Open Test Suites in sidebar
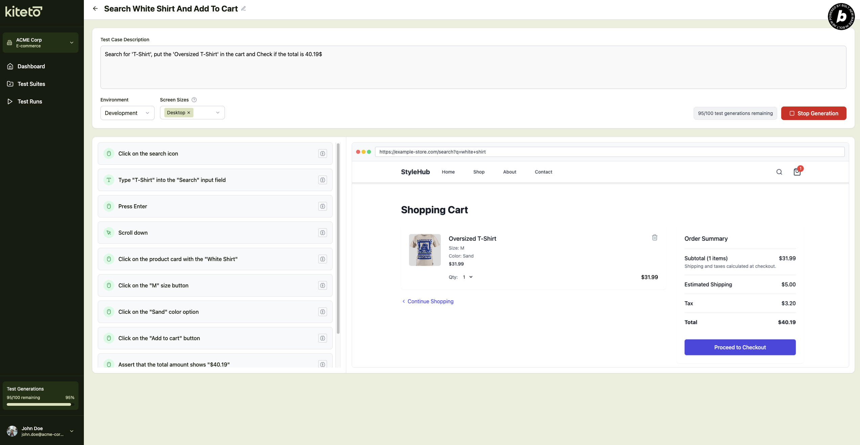Viewport: 860px width, 445px height. pyautogui.click(x=31, y=84)
